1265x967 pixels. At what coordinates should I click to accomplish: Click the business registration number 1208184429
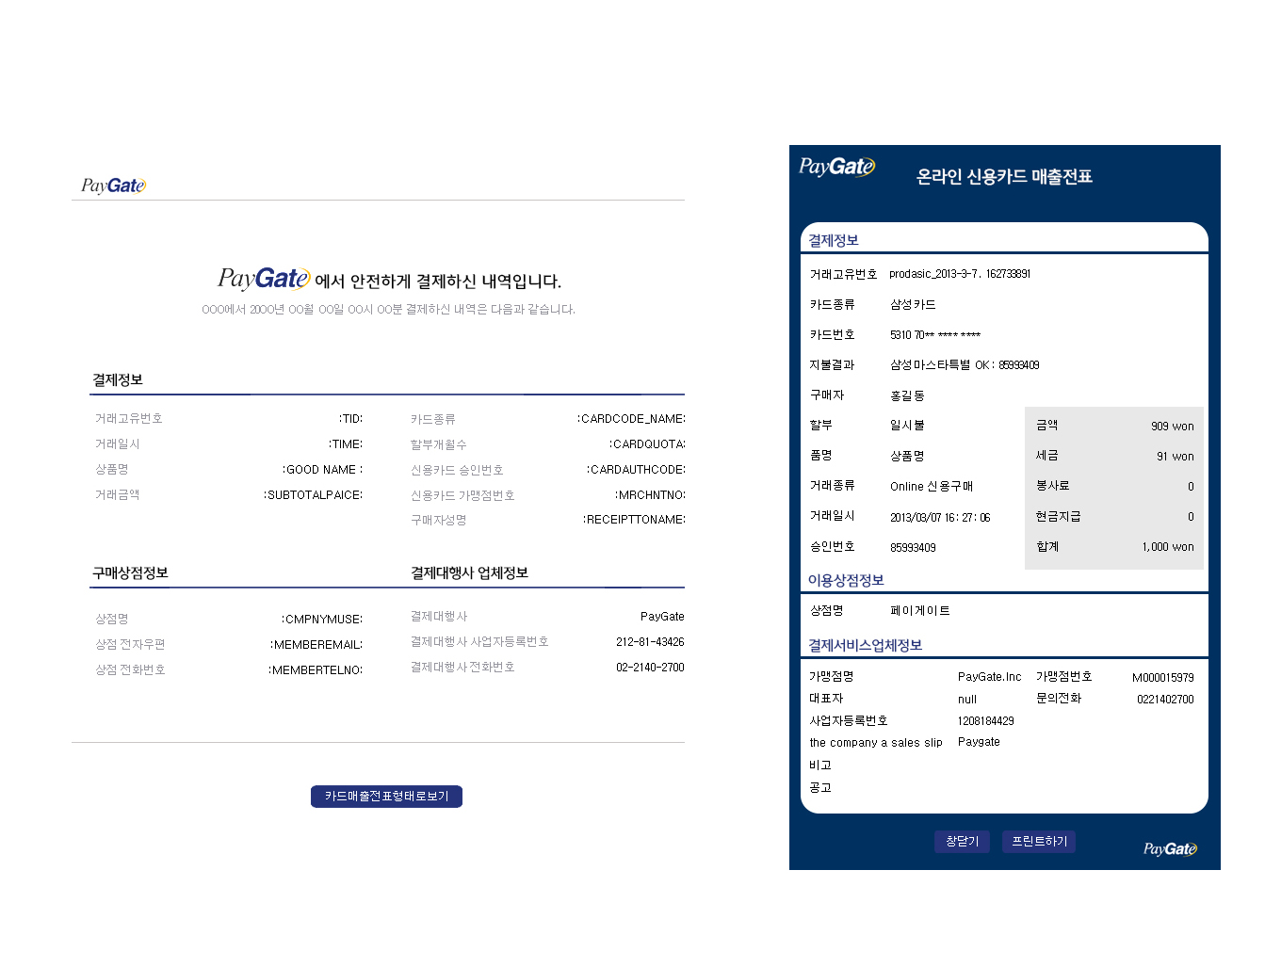[x=986, y=721]
